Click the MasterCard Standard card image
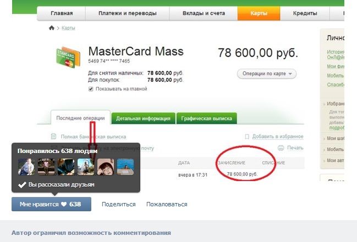This screenshot has height=242, width=357. pos(68,57)
